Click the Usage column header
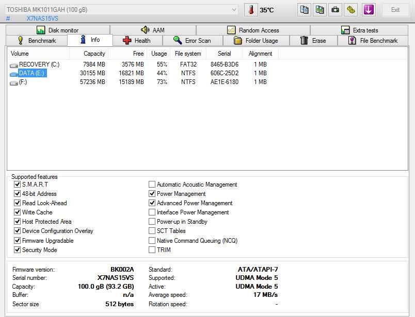The height and width of the screenshot is (317, 415). coord(159,54)
